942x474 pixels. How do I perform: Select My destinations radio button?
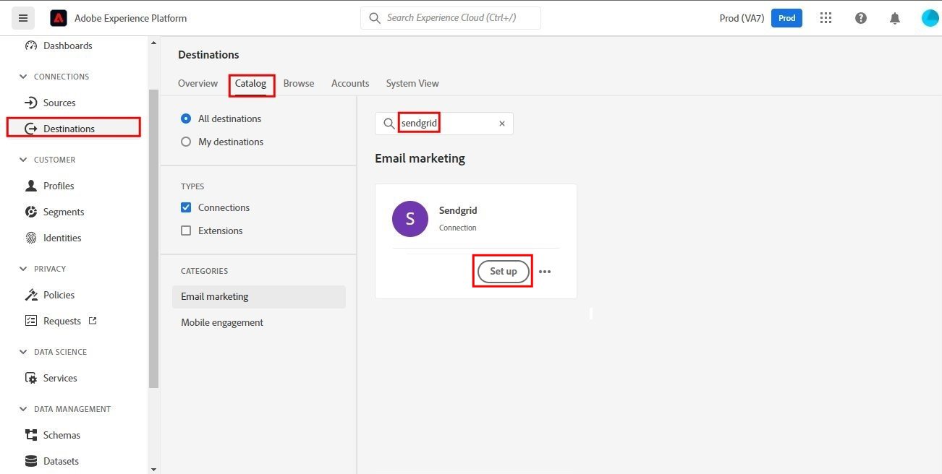[186, 142]
